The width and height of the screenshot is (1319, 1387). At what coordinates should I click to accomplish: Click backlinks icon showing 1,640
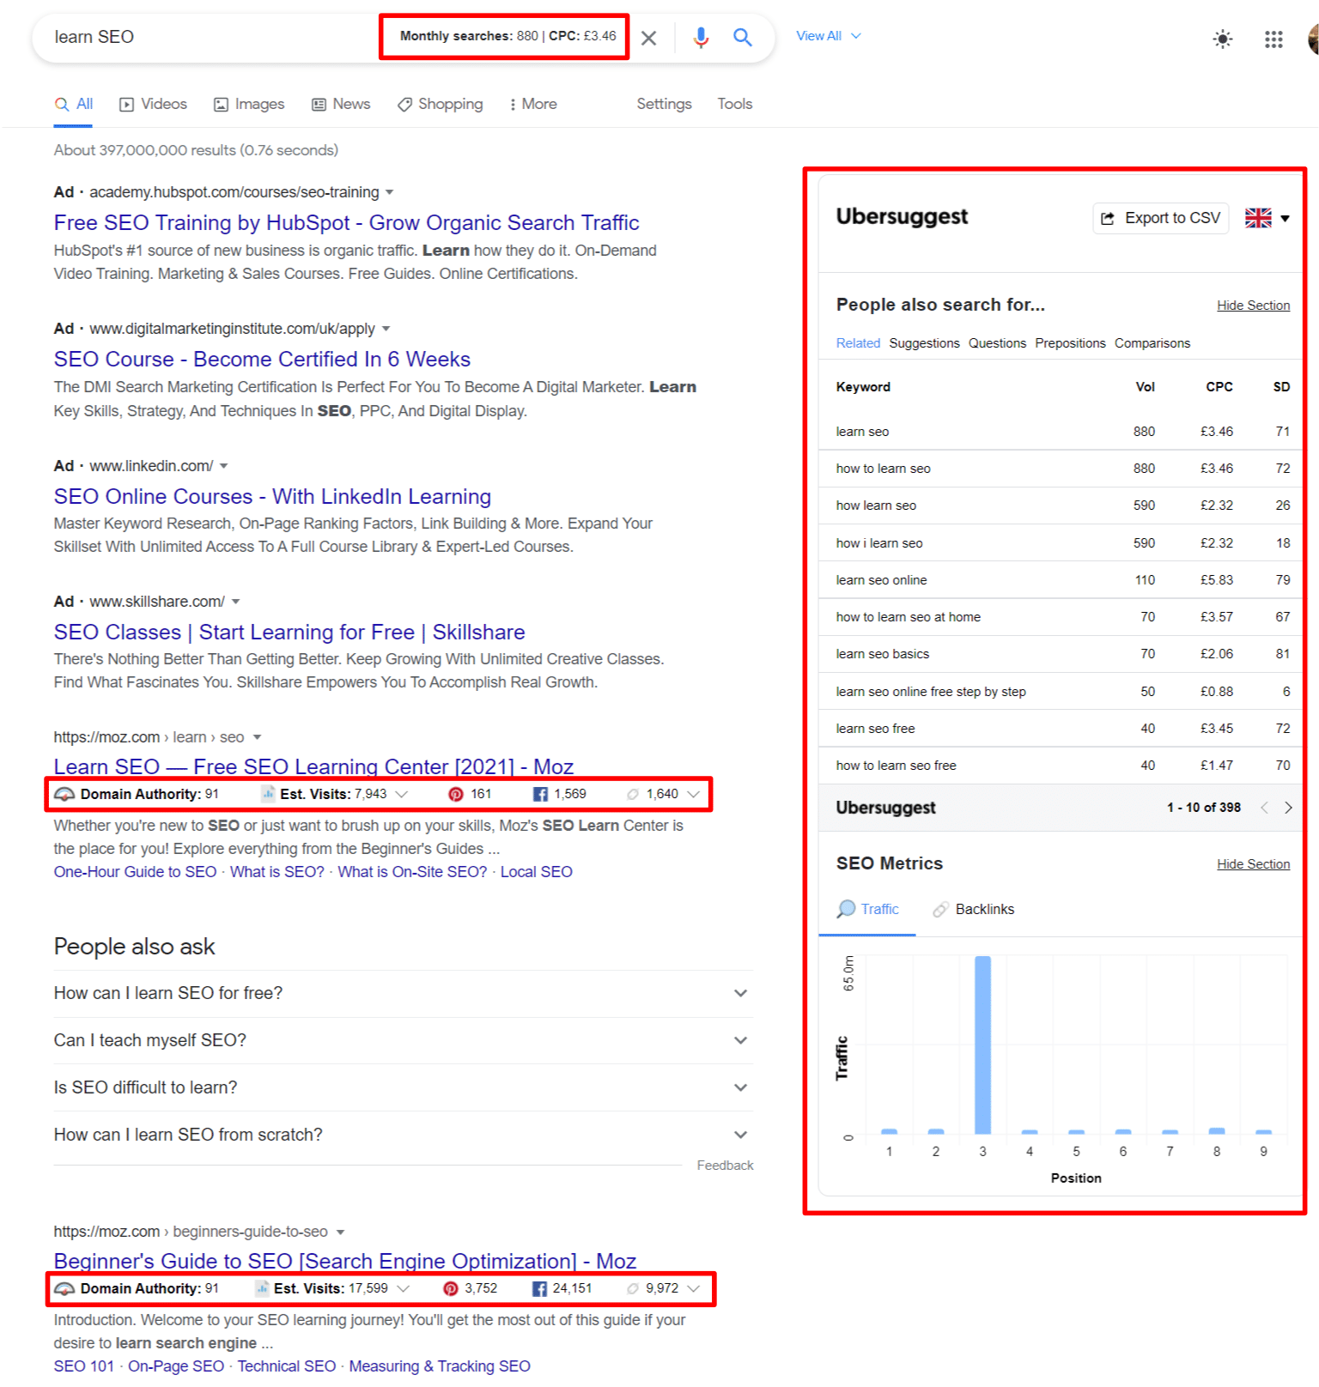click(633, 795)
